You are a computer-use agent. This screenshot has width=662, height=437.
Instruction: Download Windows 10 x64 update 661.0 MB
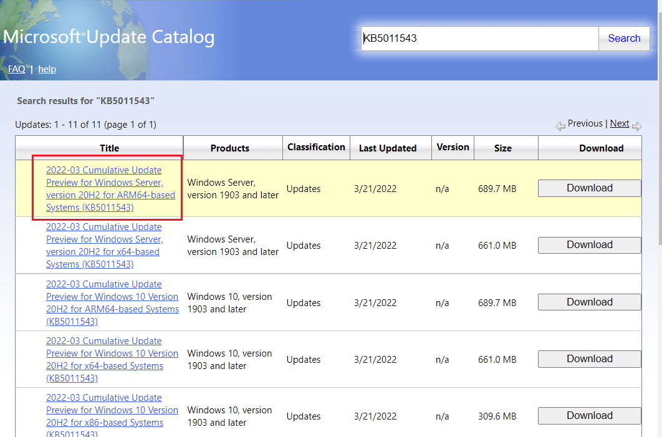coord(590,359)
